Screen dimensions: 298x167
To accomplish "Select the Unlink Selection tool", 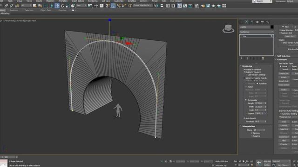I will point(11,6).
